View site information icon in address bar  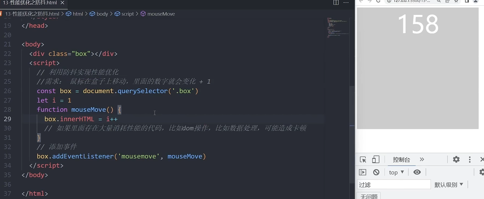click(389, 1)
